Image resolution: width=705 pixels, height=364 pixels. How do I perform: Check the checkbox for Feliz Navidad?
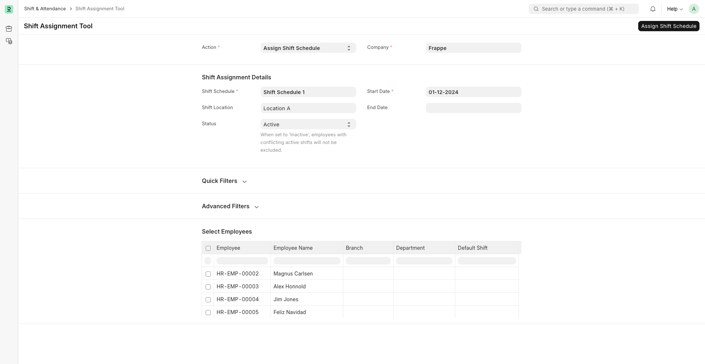pyautogui.click(x=208, y=313)
